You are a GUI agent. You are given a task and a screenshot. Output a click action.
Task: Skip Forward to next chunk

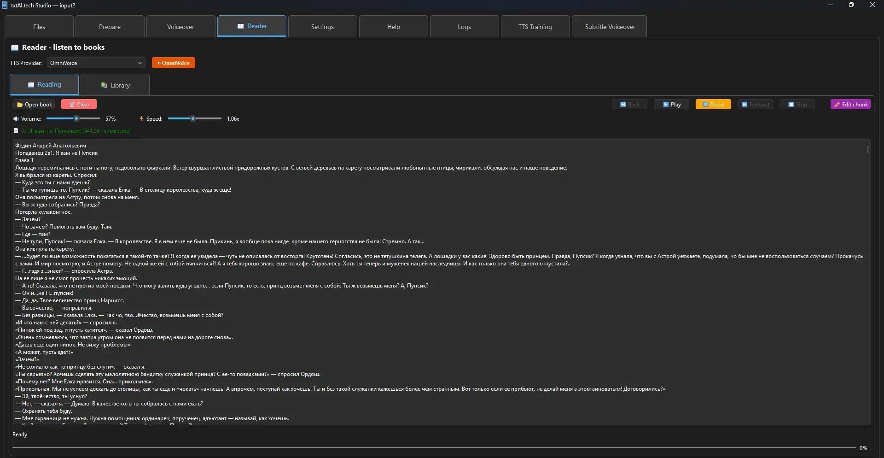coord(755,105)
